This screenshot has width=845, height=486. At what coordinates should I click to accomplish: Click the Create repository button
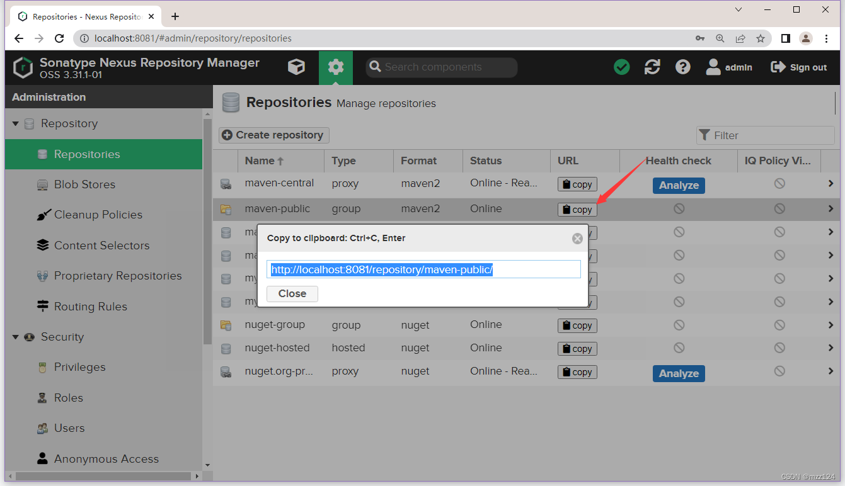tap(273, 135)
